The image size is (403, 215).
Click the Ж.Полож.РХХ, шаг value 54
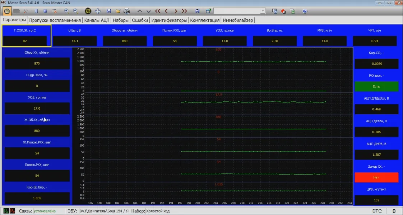click(x=37, y=153)
